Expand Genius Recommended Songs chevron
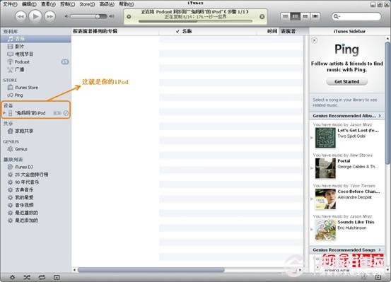This screenshot has height=282, width=391. pos(380,249)
